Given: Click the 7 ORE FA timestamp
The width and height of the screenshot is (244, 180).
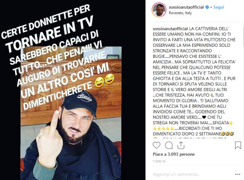Looking at the screenshot, I should [x=159, y=161].
